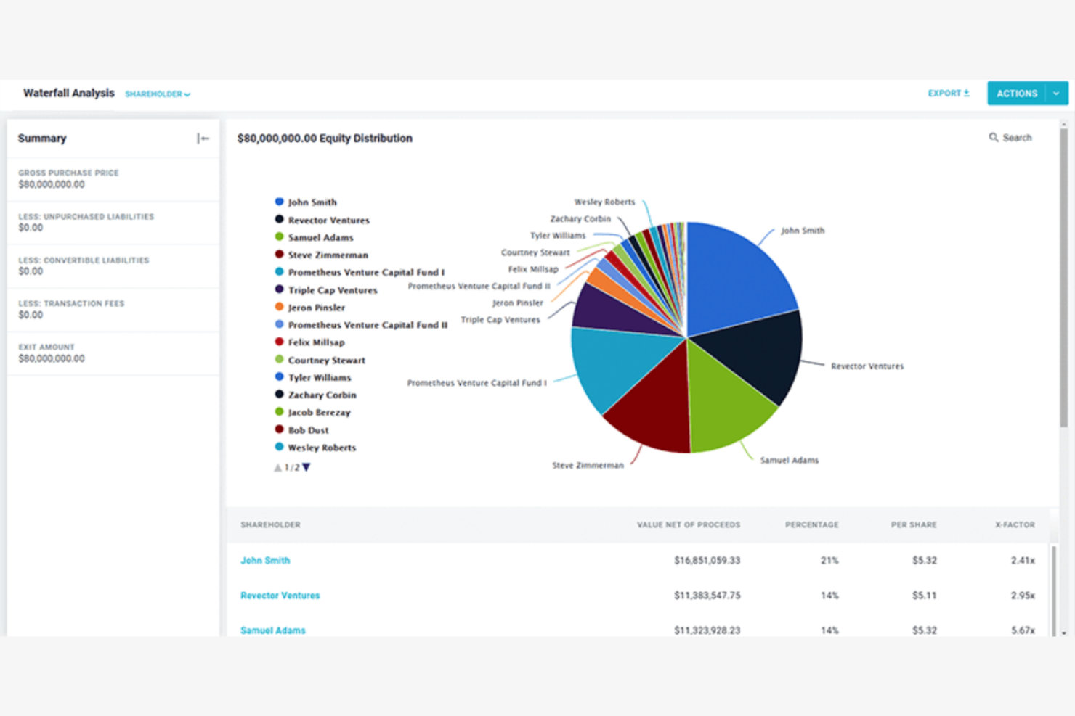Click the download icon beside EXPORT
Screen dimensions: 1075x716
coord(967,92)
